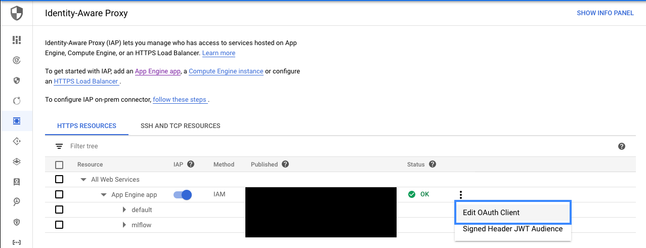Tick the default row checkbox
Image resolution: width=646 pixels, height=248 pixels.
(x=59, y=210)
